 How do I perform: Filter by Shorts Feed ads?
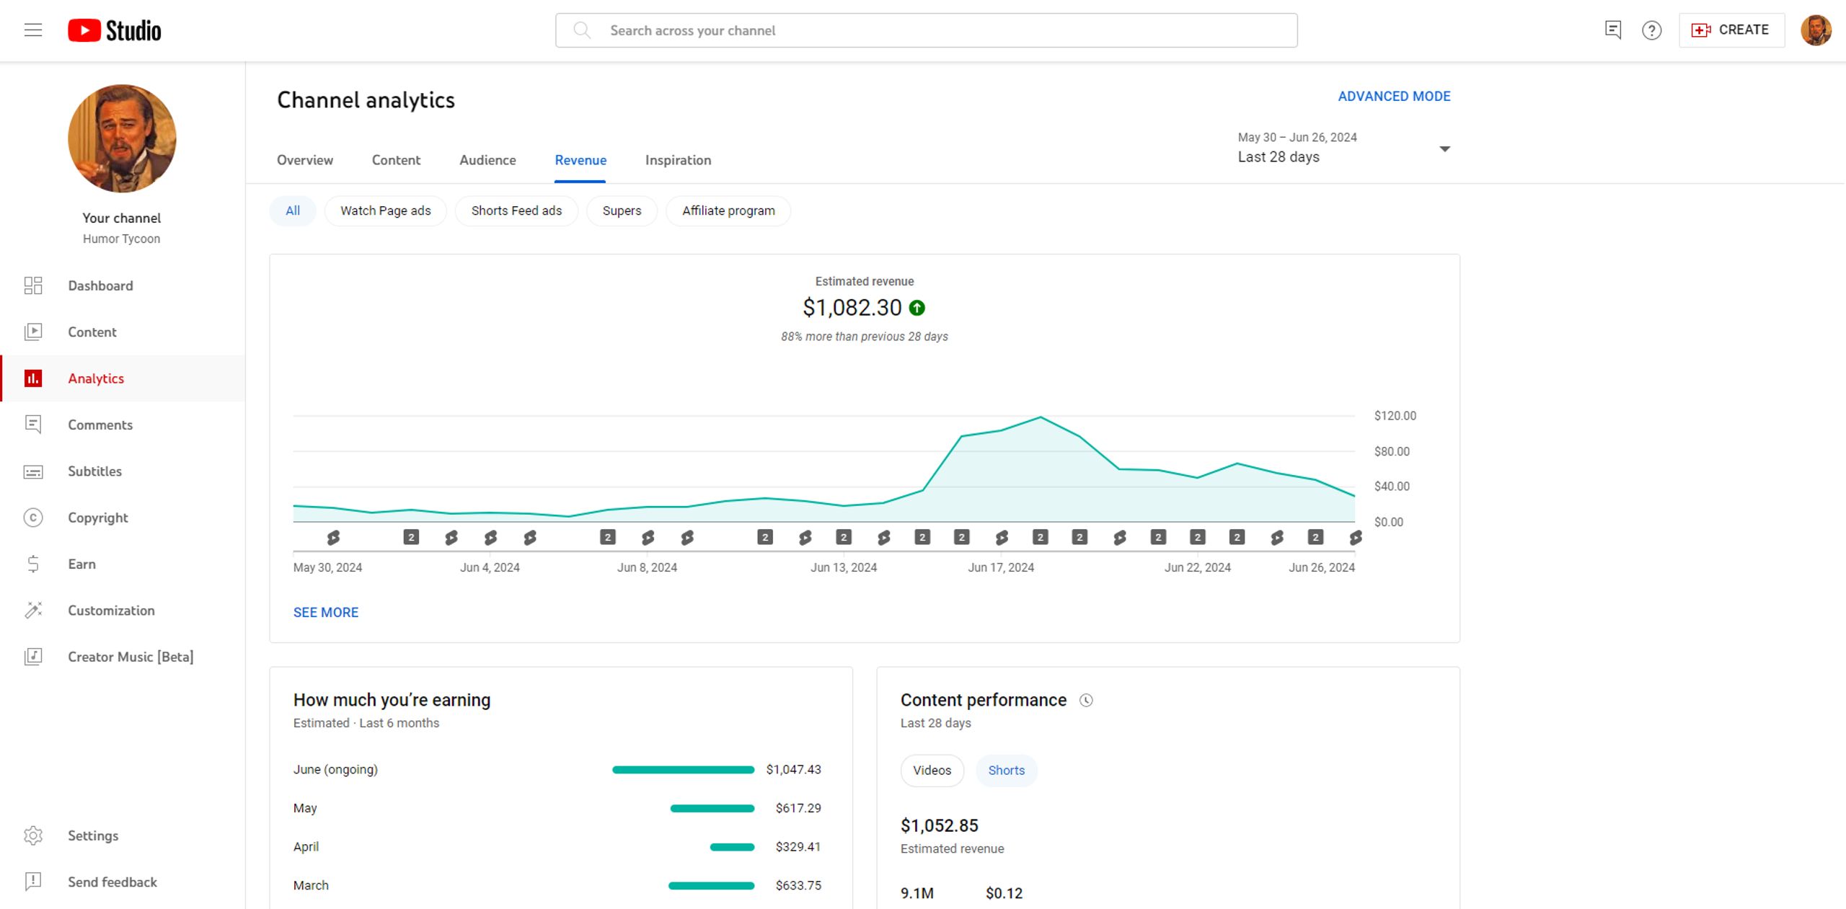pos(516,211)
